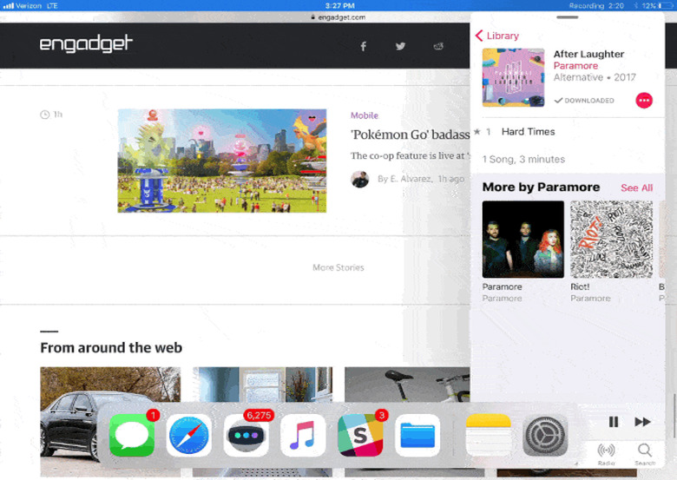
Task: Switch to the Search tab in Music
Action: coord(645,454)
